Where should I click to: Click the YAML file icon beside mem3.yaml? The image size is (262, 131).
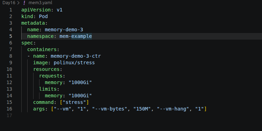point(24,3)
